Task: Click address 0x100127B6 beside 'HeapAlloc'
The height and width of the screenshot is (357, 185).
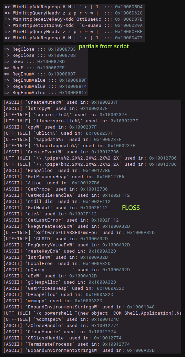Action: (97, 170)
